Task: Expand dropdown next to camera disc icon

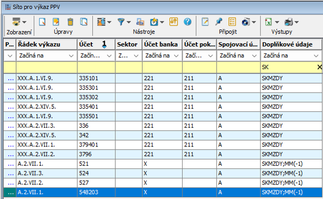Action: click(x=254, y=22)
